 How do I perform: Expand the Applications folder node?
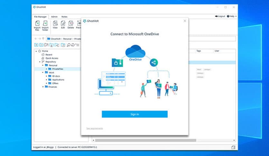[x=46, y=80]
